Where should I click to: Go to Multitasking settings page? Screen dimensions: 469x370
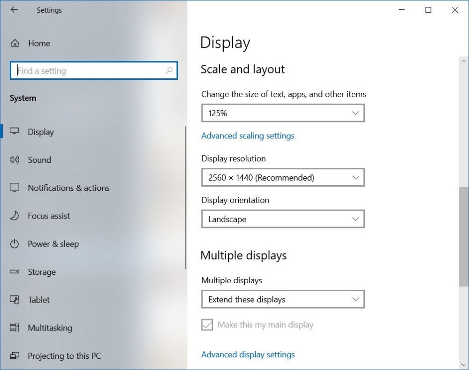[x=50, y=328]
